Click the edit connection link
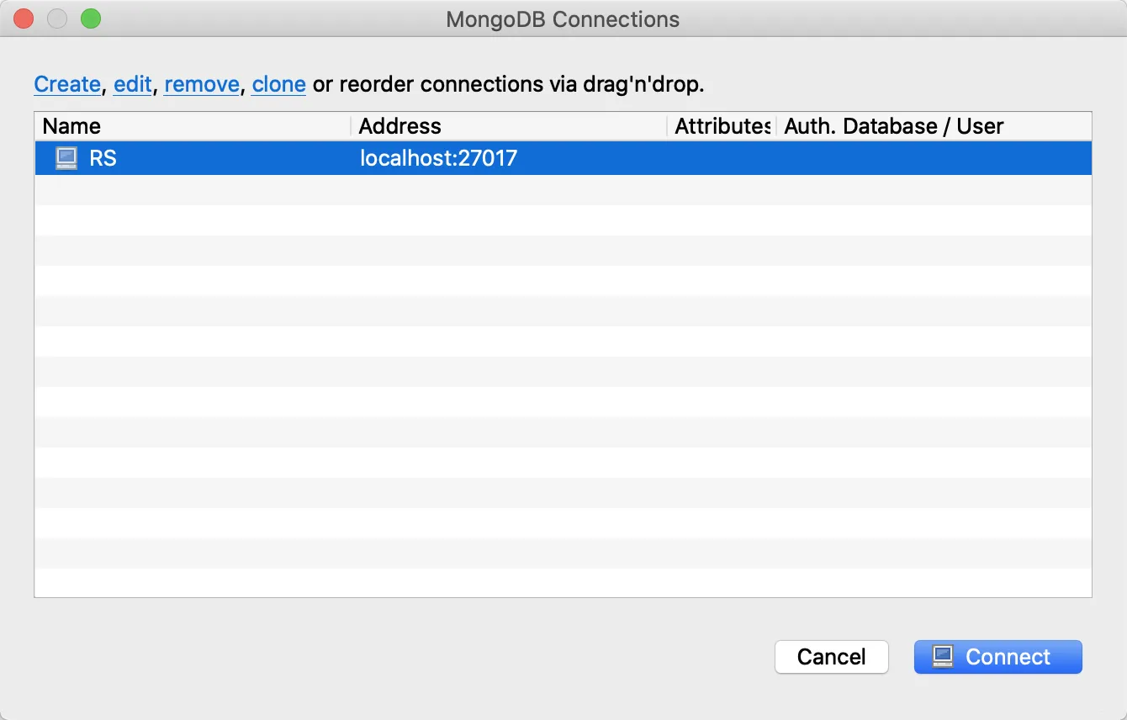 point(133,84)
